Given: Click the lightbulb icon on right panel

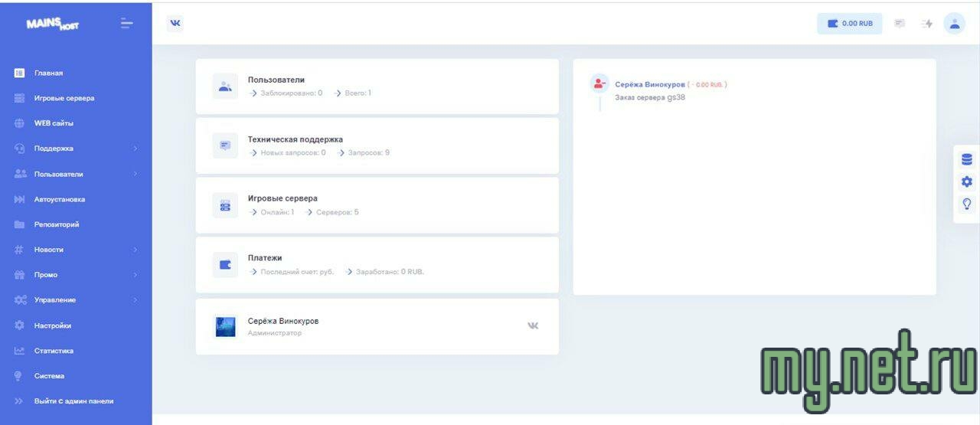Looking at the screenshot, I should pyautogui.click(x=966, y=204).
